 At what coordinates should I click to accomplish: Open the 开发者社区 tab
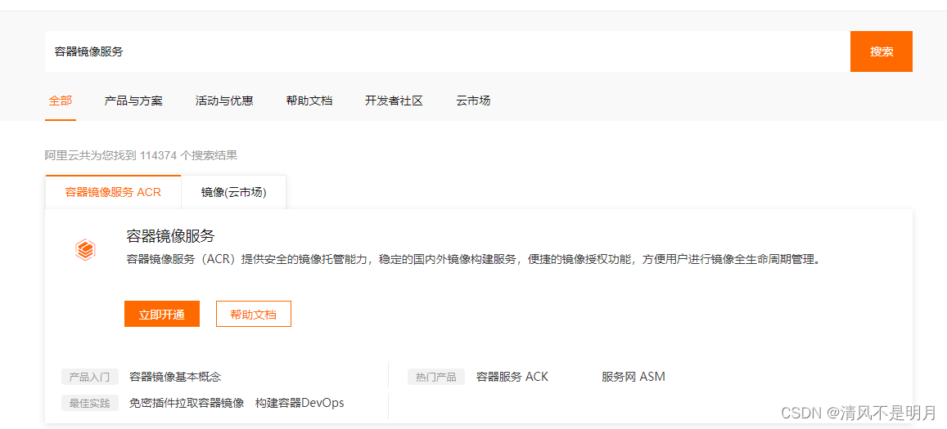pyautogui.click(x=394, y=101)
